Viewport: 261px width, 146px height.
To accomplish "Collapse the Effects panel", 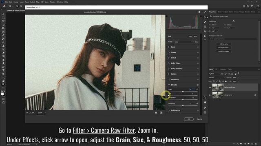I will click(x=169, y=85).
